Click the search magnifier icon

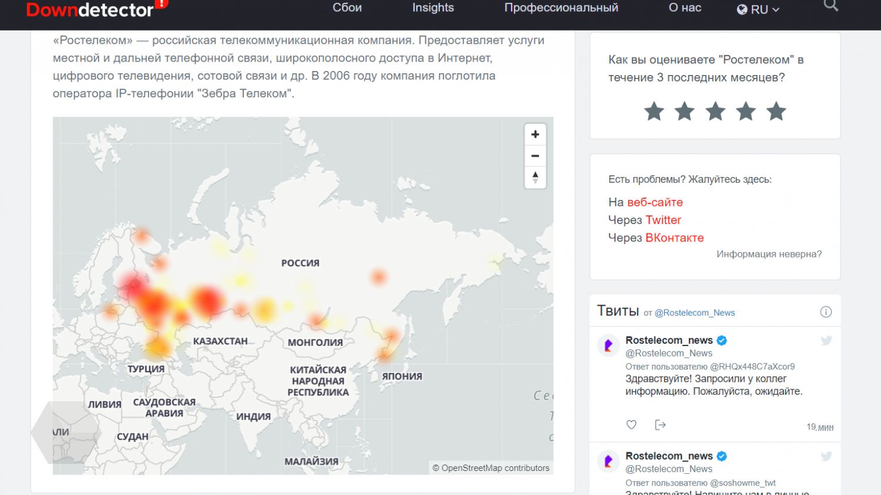click(x=830, y=5)
